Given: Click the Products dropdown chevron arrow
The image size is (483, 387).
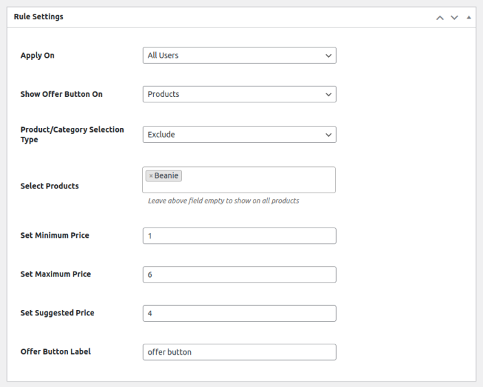Looking at the screenshot, I should click(328, 94).
